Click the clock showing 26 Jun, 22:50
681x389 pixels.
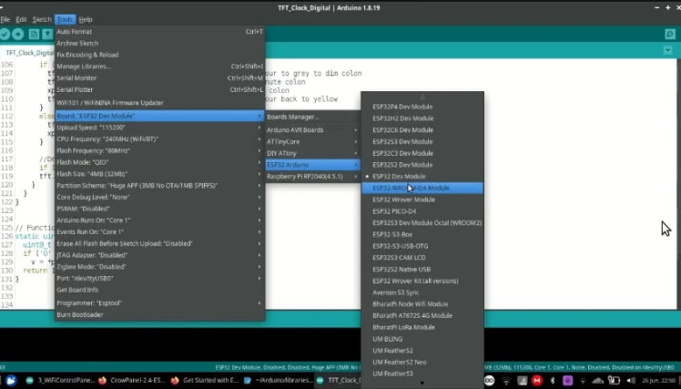click(x=659, y=381)
